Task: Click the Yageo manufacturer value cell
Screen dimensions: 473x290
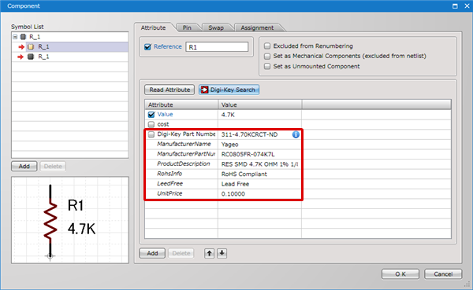Action: pos(259,145)
